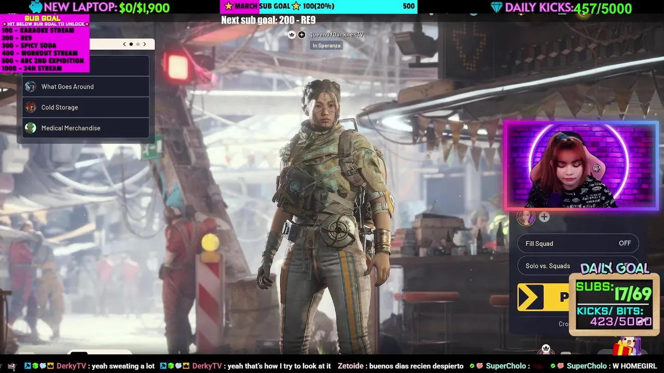Image resolution: width=664 pixels, height=373 pixels.
Task: Click the Medical Merchandise trader portrait icon
Action: [31, 128]
